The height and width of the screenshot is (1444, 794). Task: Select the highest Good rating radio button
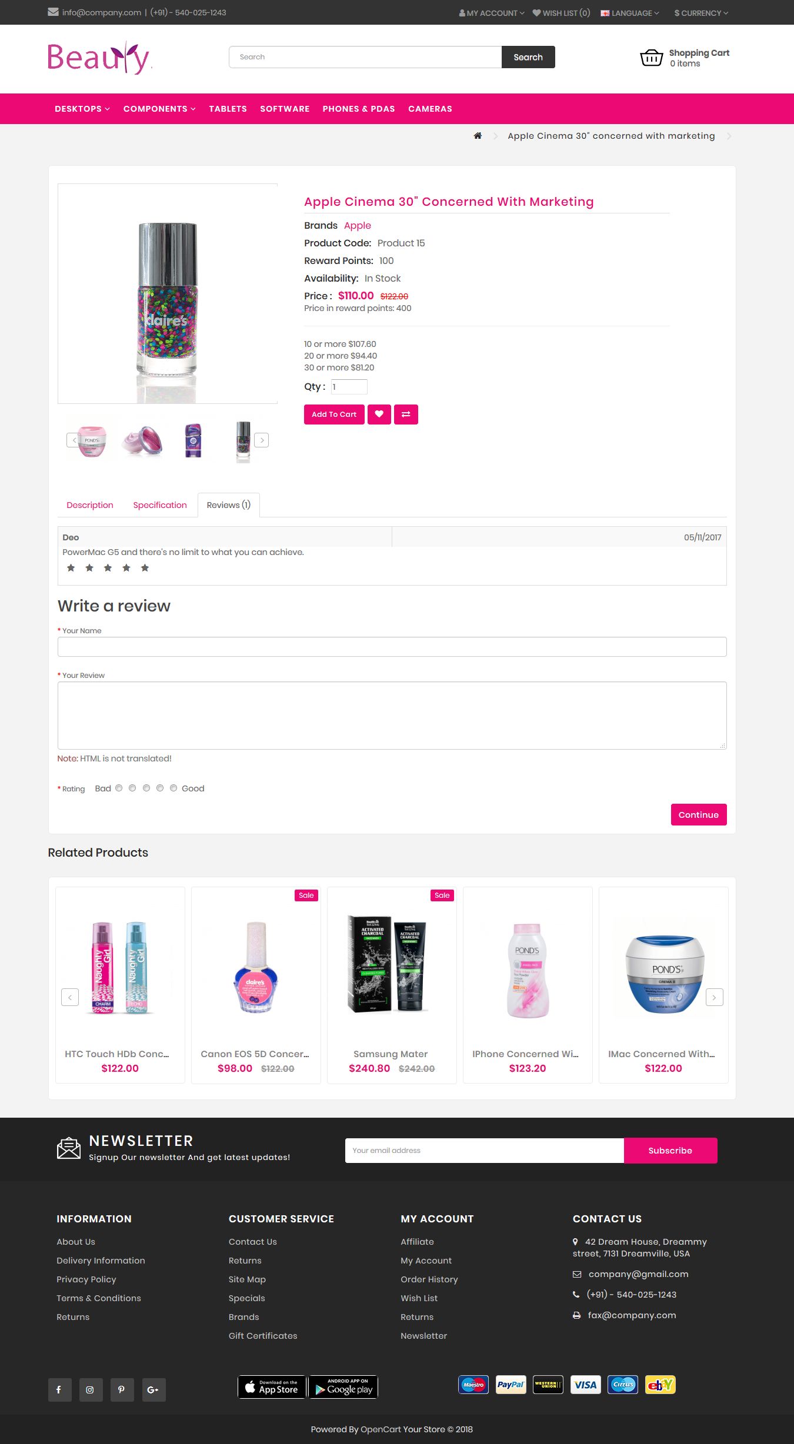[x=174, y=788]
